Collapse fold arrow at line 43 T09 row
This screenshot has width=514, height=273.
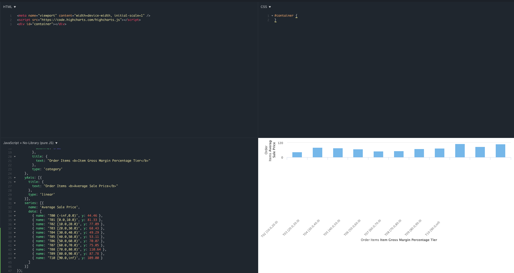point(15,254)
